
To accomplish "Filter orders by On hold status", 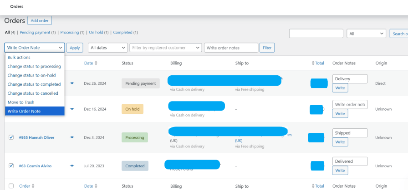I will coord(96,32).
